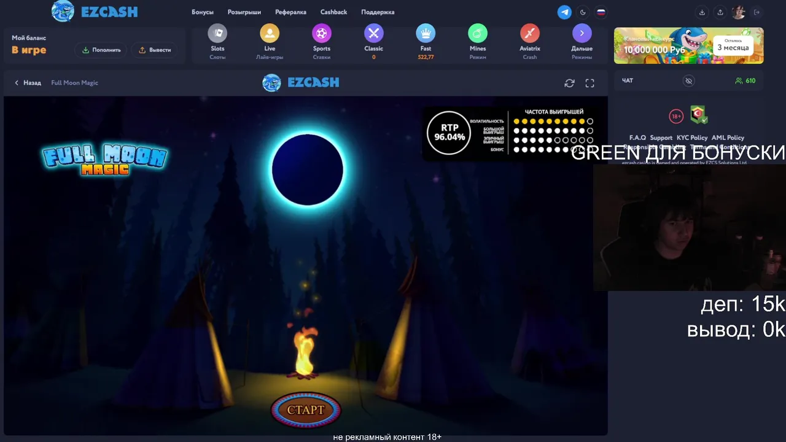The image size is (786, 442).
Task: Open the Поддержка menu
Action: click(378, 12)
